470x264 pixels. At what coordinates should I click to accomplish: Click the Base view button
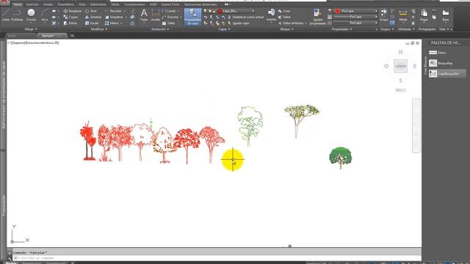pyautogui.click(x=446, y=15)
